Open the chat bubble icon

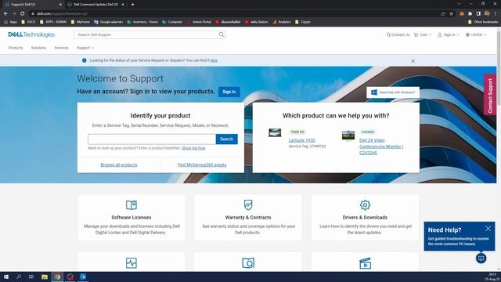481,258
